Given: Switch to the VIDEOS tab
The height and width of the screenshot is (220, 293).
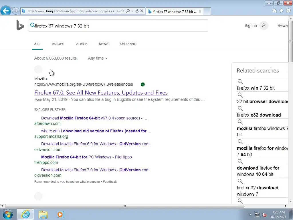Looking at the screenshot, I should [x=82, y=44].
